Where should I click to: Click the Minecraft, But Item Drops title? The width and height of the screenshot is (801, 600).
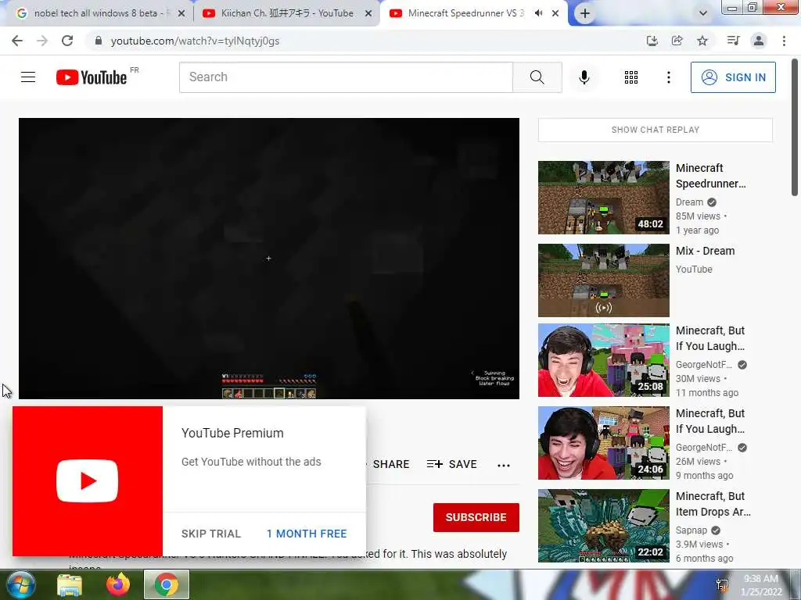[713, 504]
